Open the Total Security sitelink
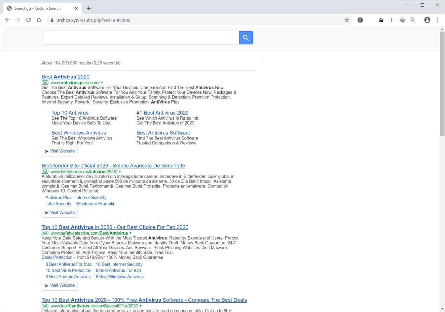This screenshot has height=312, width=445. click(59, 204)
